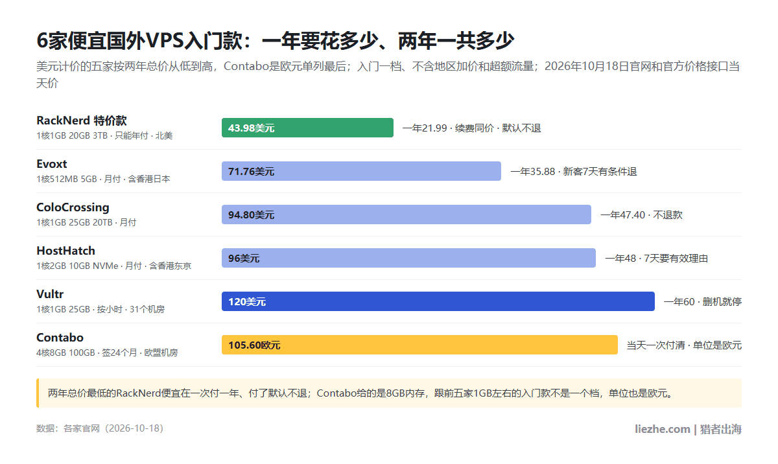
Task: Click Vultr specs 1核1GB 25GB · 按小时 text
Action: point(100,310)
